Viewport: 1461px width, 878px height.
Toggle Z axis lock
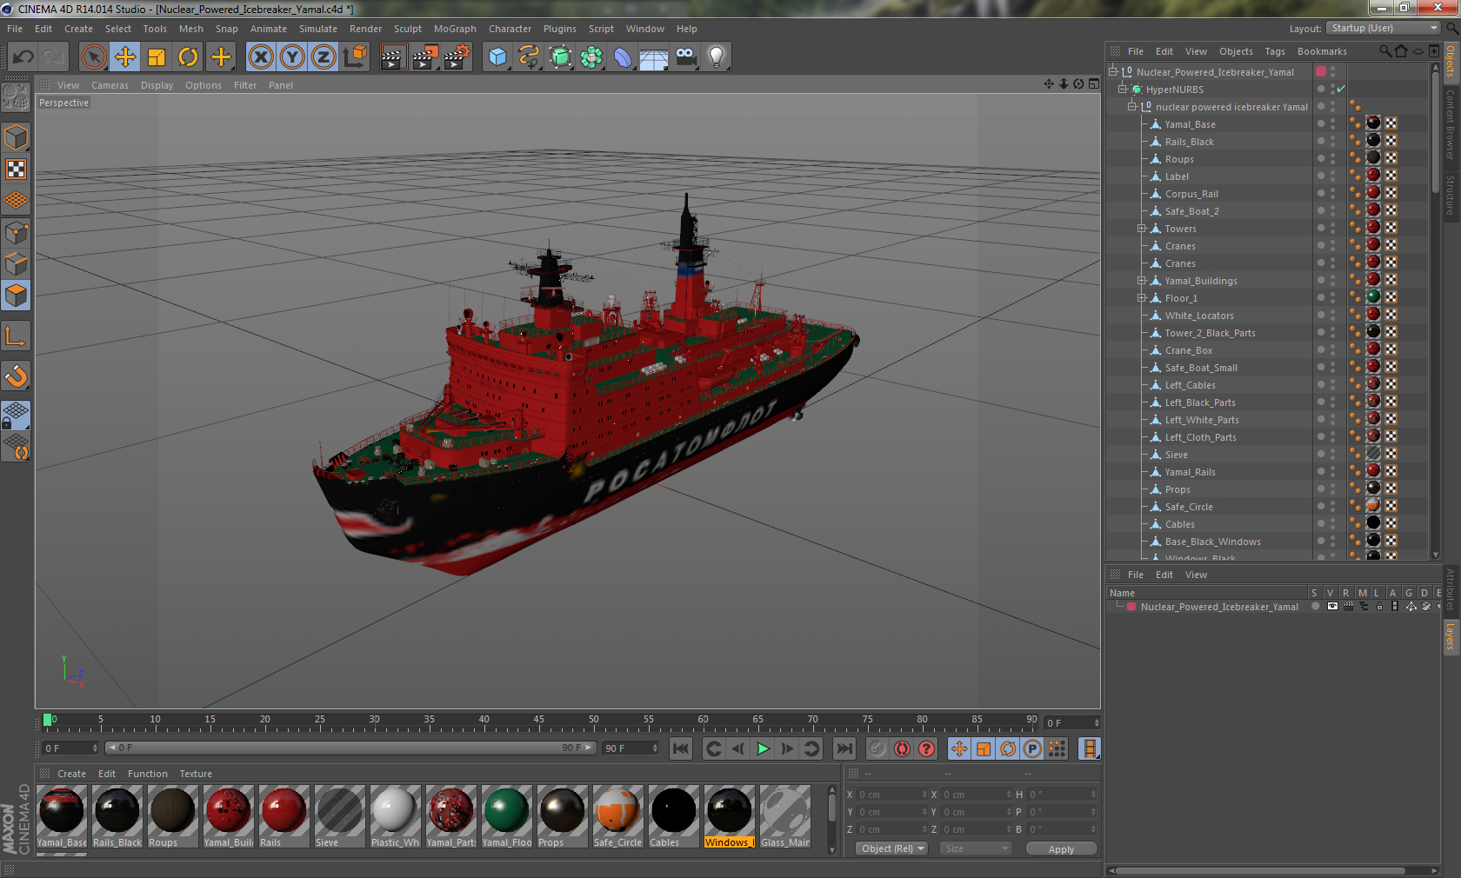tap(324, 57)
